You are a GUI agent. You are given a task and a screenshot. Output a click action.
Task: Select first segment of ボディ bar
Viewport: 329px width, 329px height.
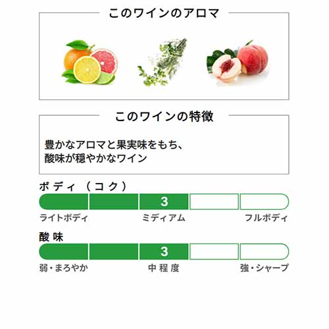coord(64,201)
